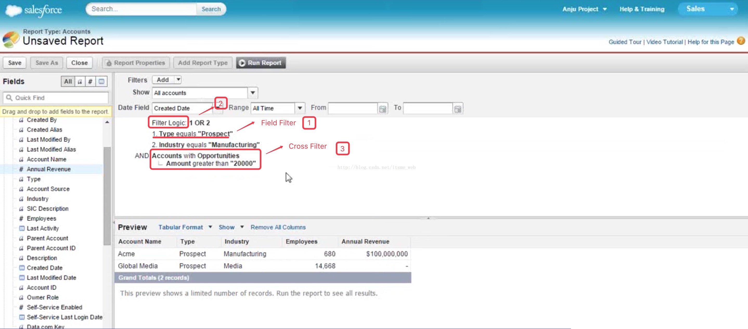Screen dimensions: 748x329
Task: Click Remove All Columns link
Action: [x=278, y=227]
